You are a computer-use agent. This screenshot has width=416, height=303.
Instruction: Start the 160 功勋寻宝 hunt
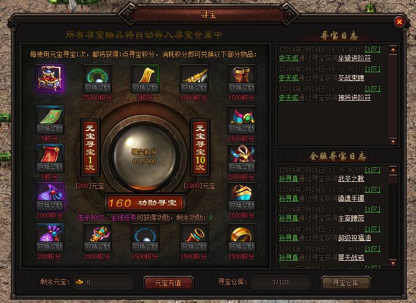click(x=145, y=203)
